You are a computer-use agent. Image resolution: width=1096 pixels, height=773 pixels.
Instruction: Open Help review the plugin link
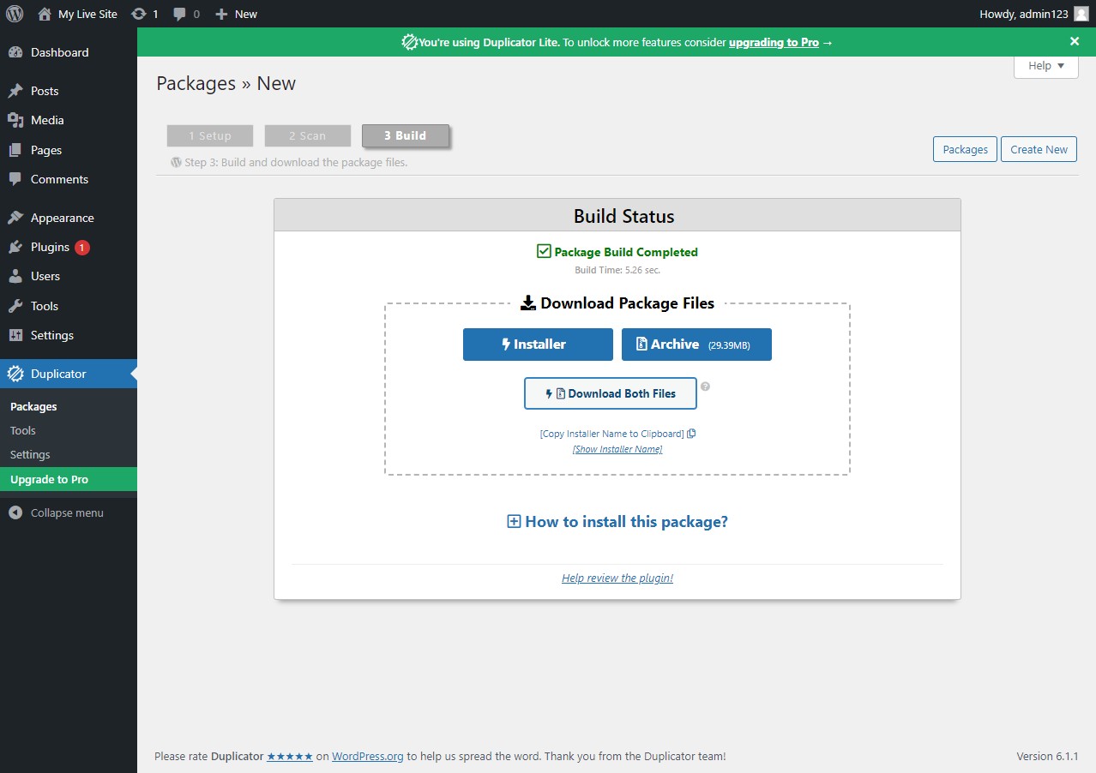click(x=617, y=578)
